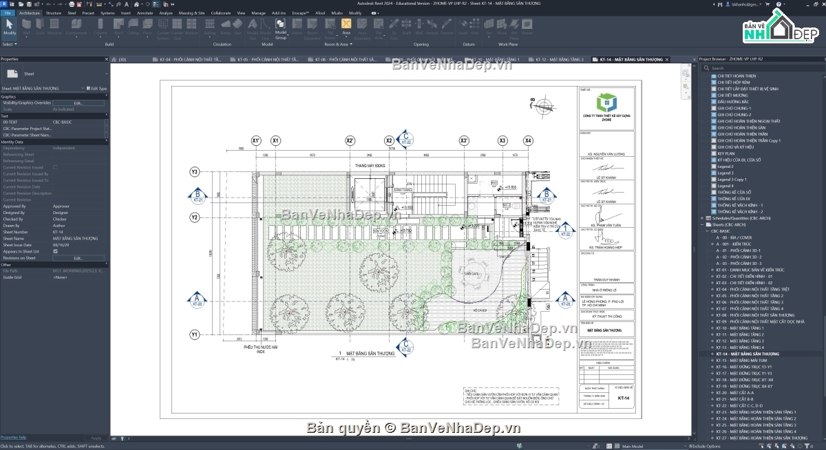The height and width of the screenshot is (450, 826).
Task: Toggle the 00-TEXT parameter side checkbox
Action: (106, 122)
